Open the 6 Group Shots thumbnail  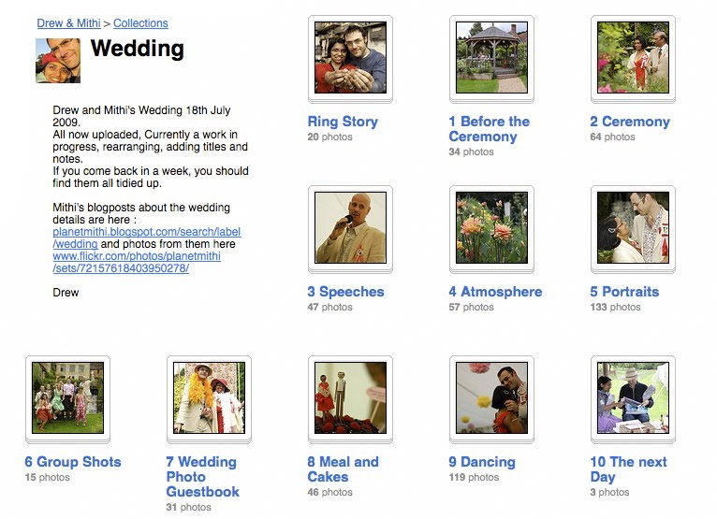[67, 397]
